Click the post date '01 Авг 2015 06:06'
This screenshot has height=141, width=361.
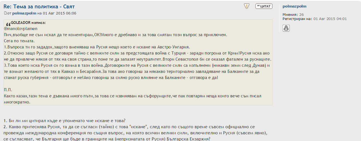click(59, 13)
